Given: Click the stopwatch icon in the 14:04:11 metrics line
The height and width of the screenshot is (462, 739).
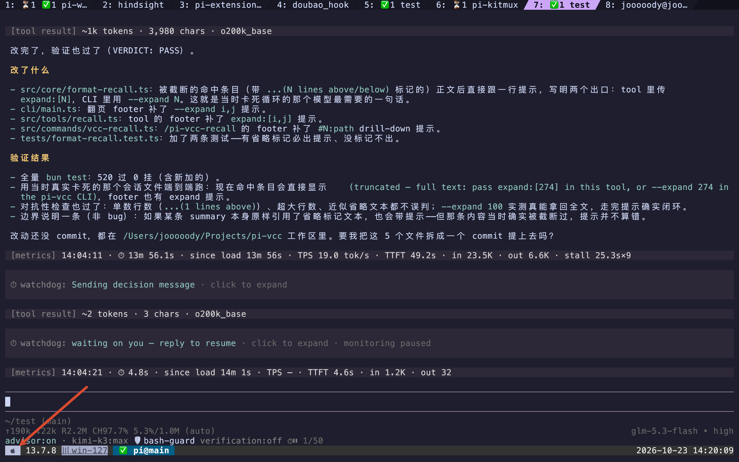Looking at the screenshot, I should coord(121,255).
